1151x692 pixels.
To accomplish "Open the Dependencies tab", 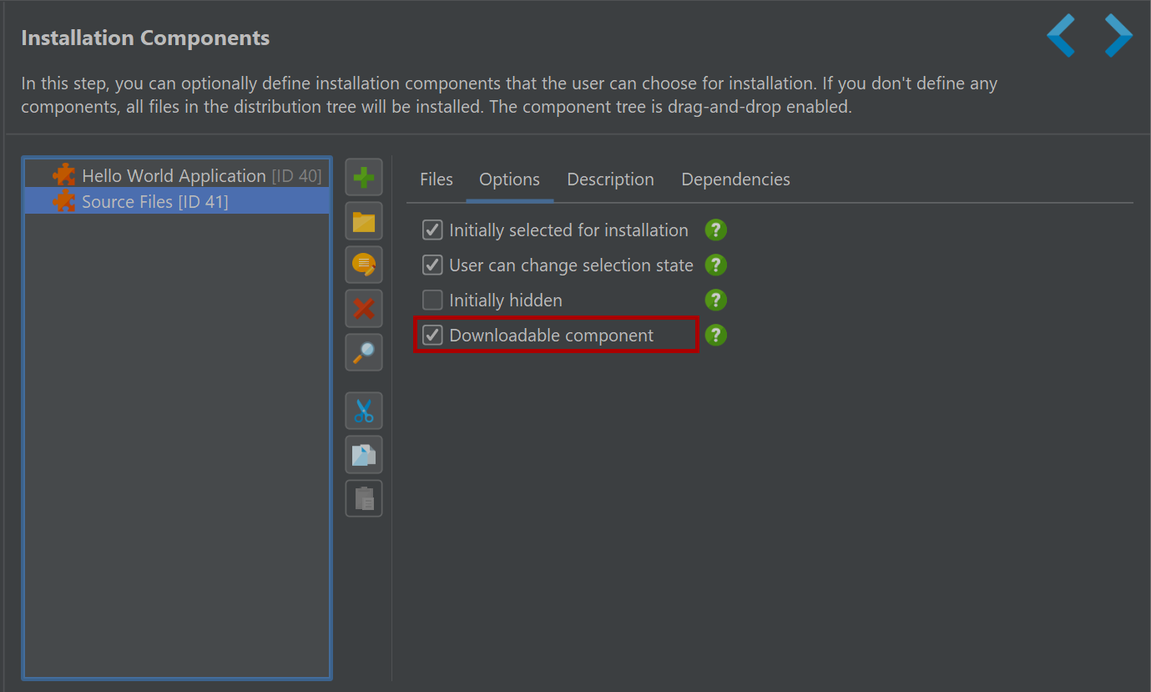I will (735, 179).
